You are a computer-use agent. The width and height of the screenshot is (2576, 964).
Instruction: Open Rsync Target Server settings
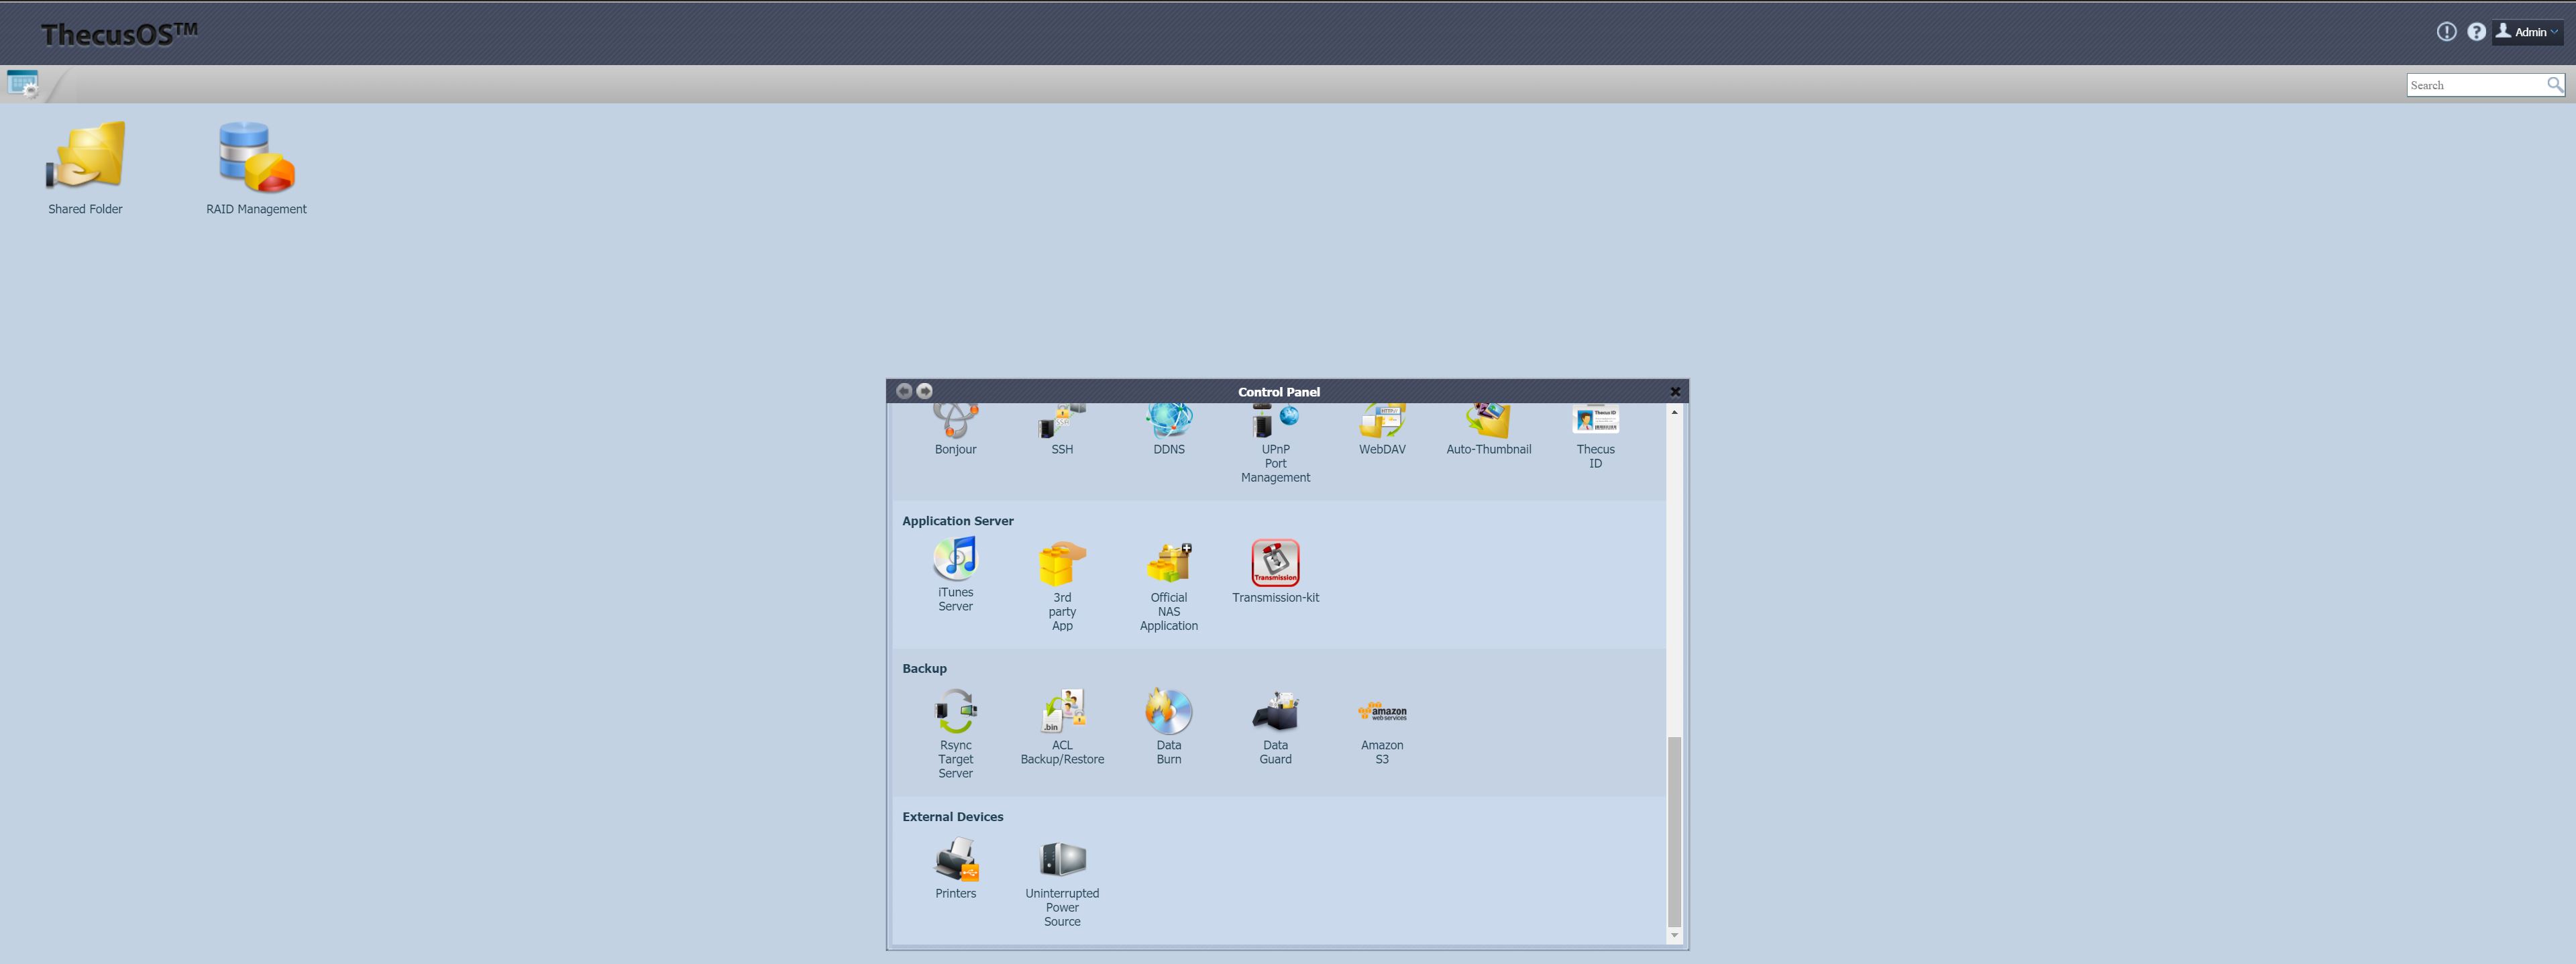click(955, 712)
